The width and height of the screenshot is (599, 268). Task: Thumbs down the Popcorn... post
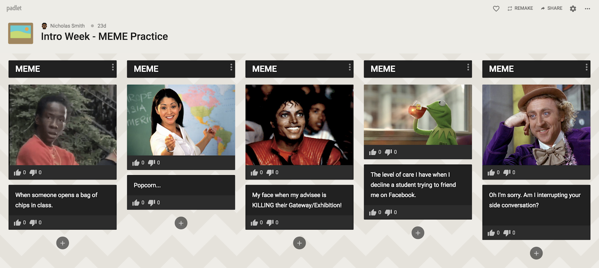click(x=151, y=203)
